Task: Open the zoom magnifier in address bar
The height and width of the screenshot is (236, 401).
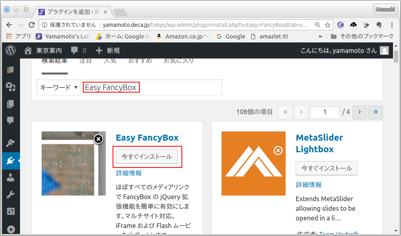Action: pyautogui.click(x=317, y=25)
